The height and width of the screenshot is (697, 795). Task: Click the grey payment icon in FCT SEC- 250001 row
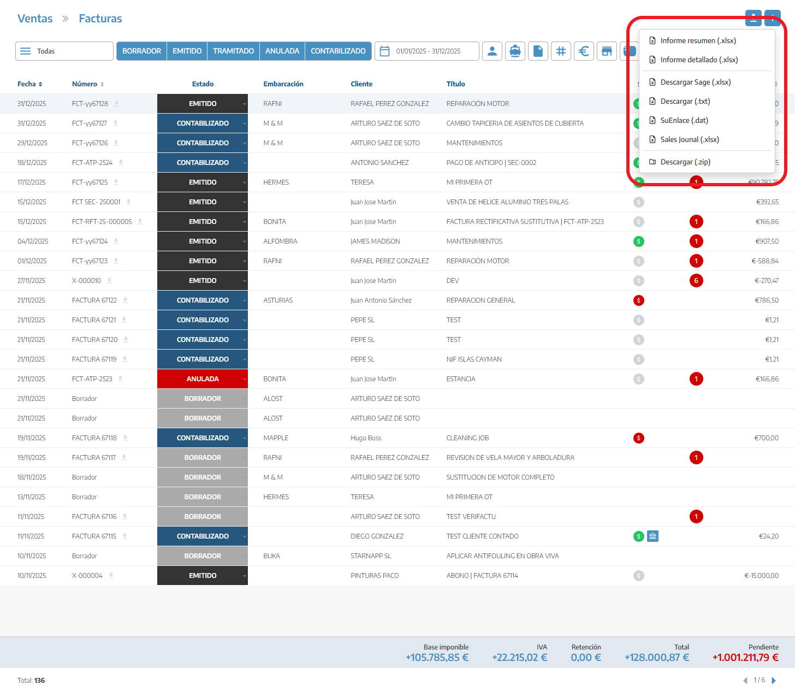[639, 202]
